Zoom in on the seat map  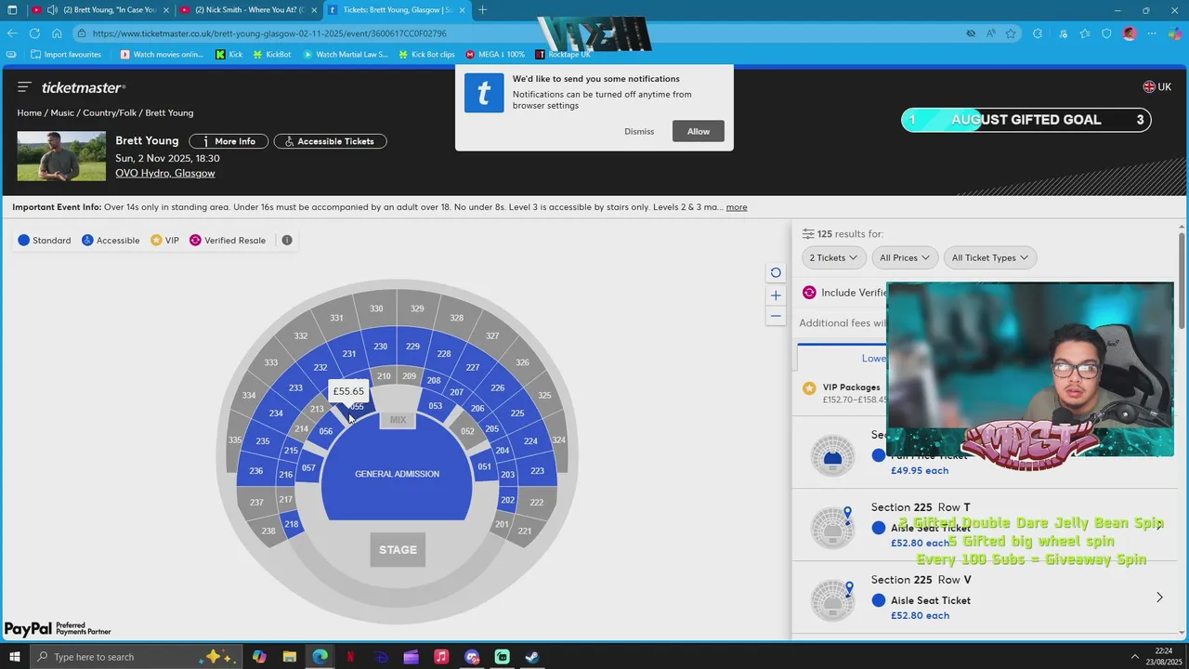776,295
